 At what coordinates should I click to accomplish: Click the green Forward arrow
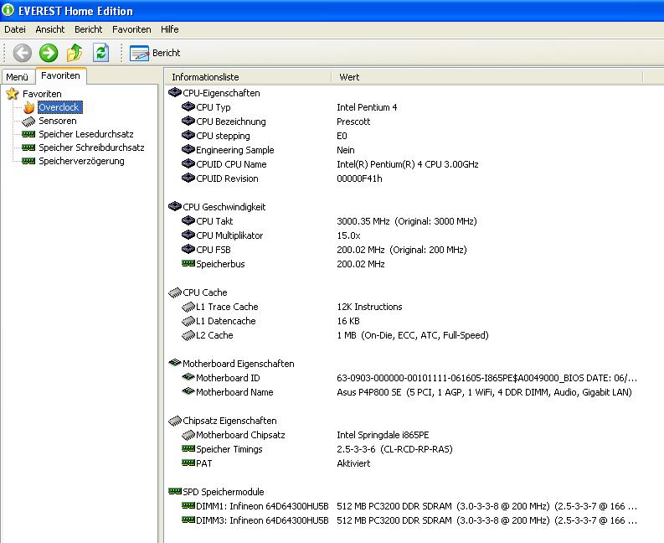pyautogui.click(x=49, y=53)
